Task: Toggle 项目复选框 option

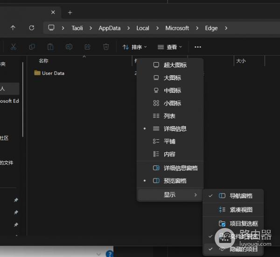Action: tap(233, 223)
